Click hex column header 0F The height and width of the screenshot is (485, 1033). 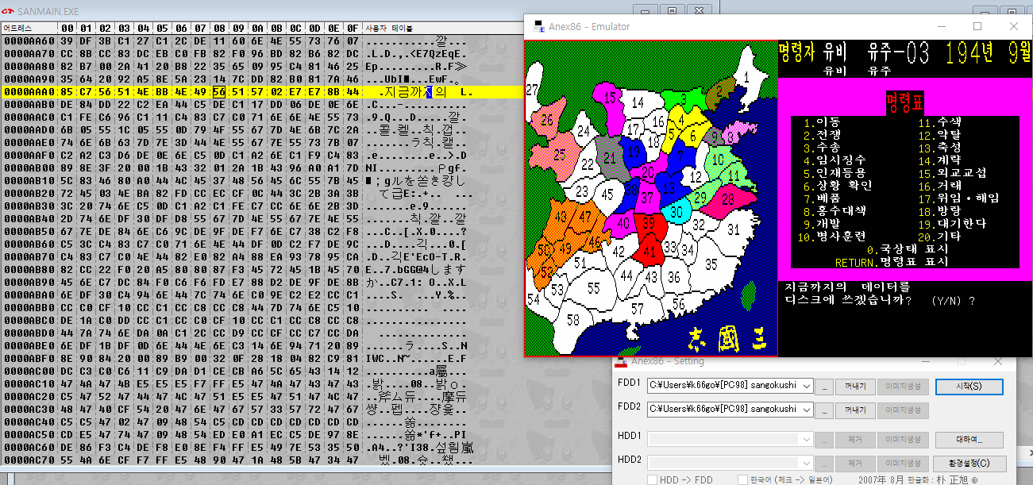(352, 28)
